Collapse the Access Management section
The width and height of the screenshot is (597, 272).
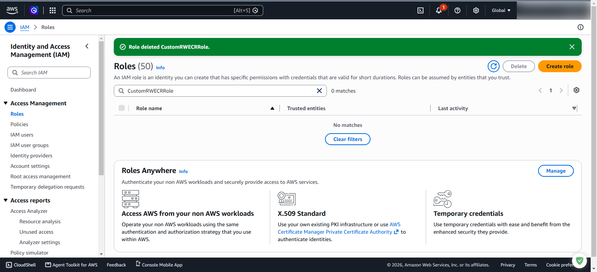click(6, 103)
